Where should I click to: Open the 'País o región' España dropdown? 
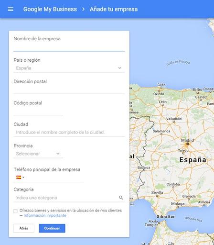pos(69,68)
